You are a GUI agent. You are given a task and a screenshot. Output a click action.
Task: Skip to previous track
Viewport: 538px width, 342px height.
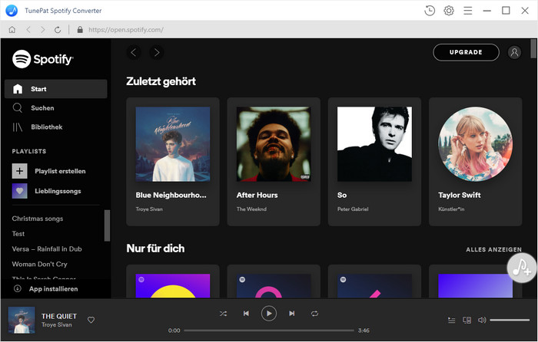pos(246,313)
